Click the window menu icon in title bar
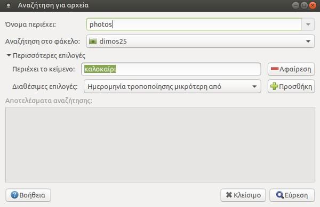Viewport: 320px width, 207px height. point(9,5)
